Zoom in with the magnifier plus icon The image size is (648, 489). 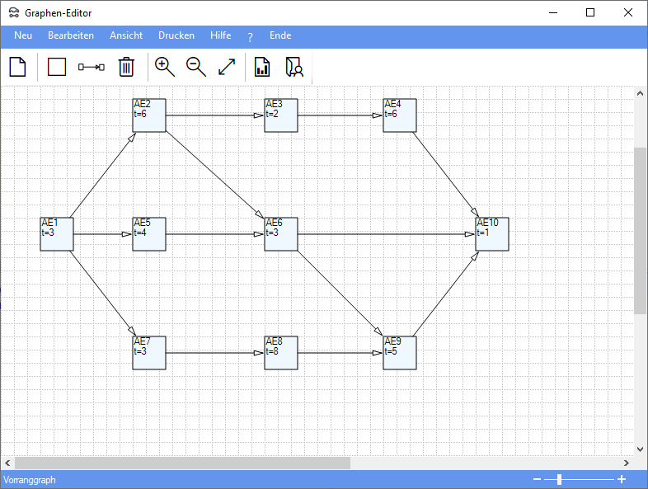[x=165, y=67]
